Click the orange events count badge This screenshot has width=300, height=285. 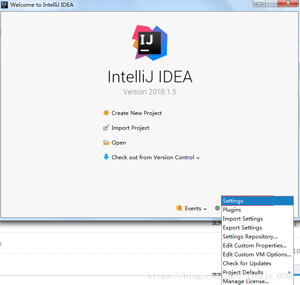click(x=179, y=208)
